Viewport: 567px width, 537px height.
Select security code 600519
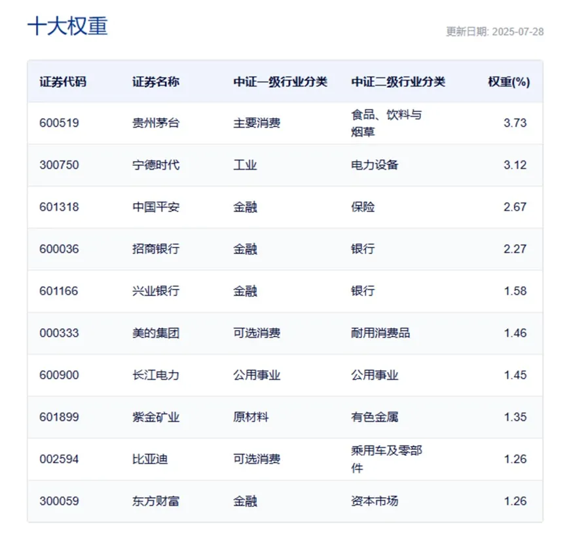pos(59,123)
